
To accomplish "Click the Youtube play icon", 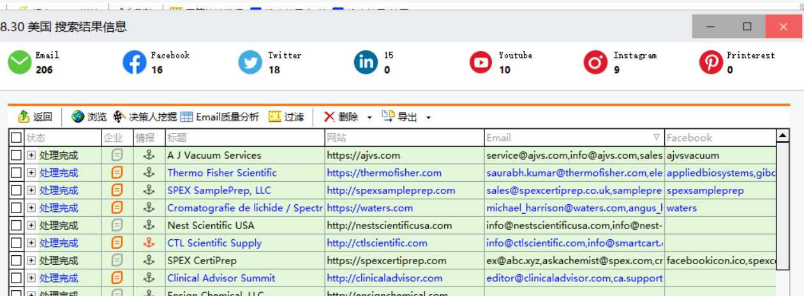I will (480, 63).
